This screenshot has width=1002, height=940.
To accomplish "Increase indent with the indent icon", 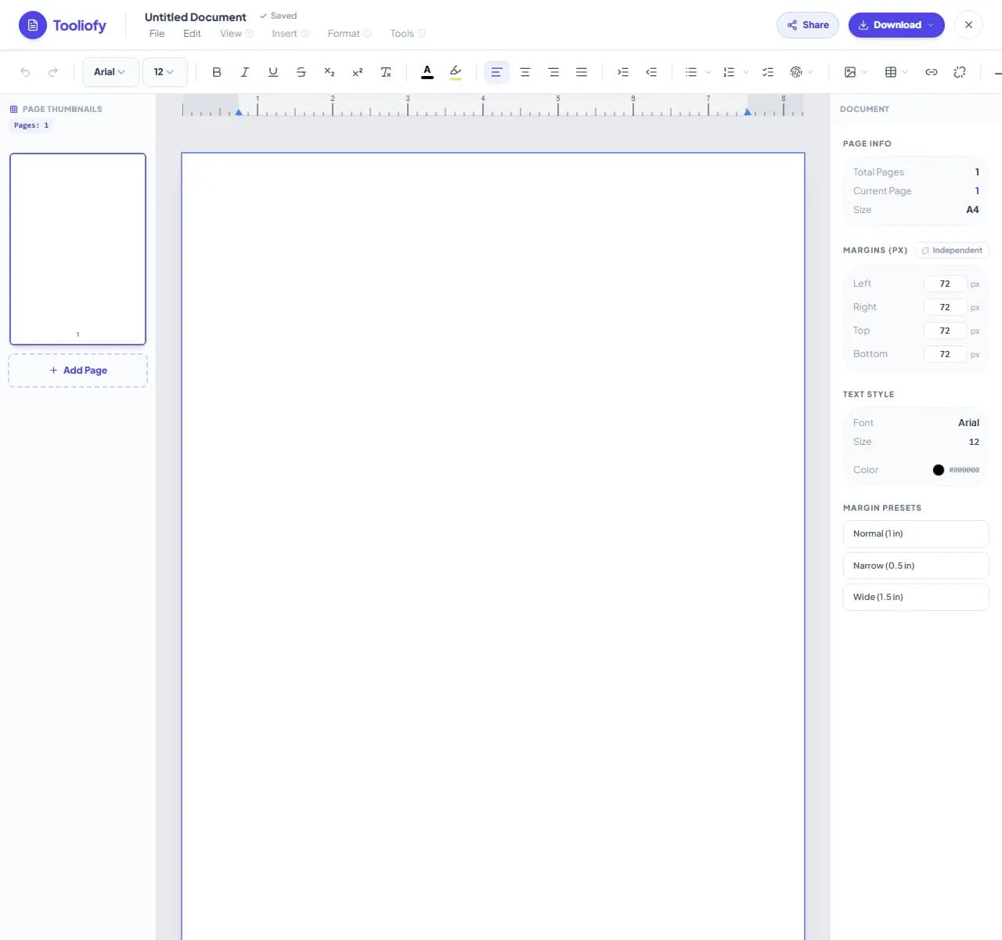I will pos(623,72).
